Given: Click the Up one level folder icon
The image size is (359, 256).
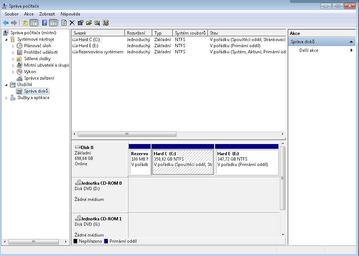Looking at the screenshot, I should click(x=25, y=23).
